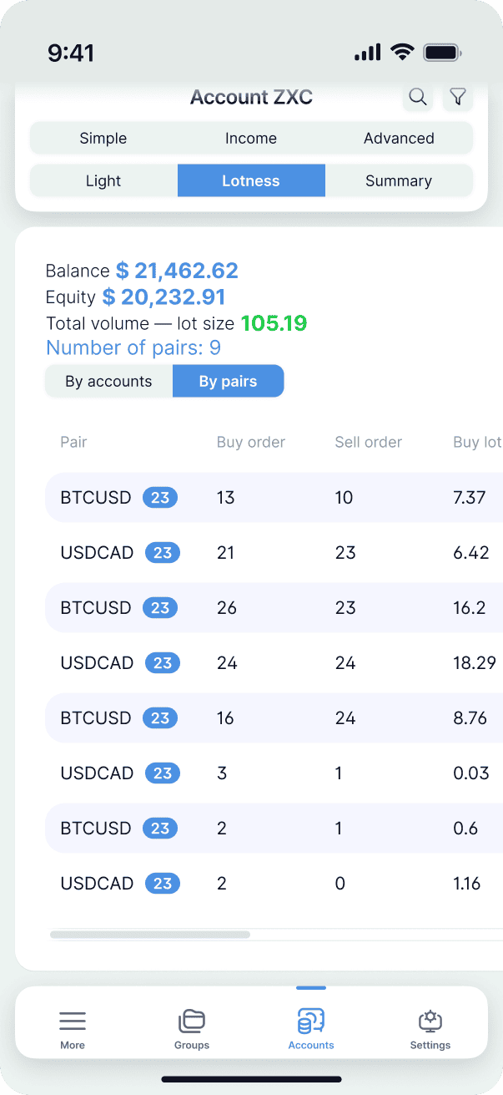The width and height of the screenshot is (503, 1095).
Task: Open the search magnifier icon
Action: [x=418, y=97]
